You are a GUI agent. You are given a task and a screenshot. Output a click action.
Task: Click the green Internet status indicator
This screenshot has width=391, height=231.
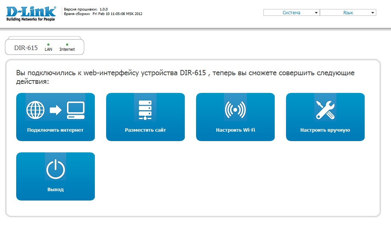point(67,45)
